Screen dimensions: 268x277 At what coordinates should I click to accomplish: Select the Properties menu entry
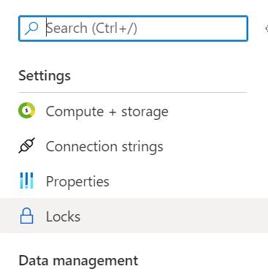point(77,182)
